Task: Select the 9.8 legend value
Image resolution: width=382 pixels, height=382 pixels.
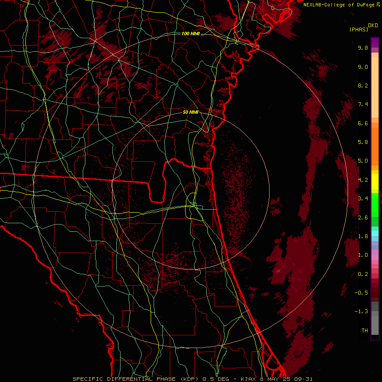Action: [x=363, y=48]
